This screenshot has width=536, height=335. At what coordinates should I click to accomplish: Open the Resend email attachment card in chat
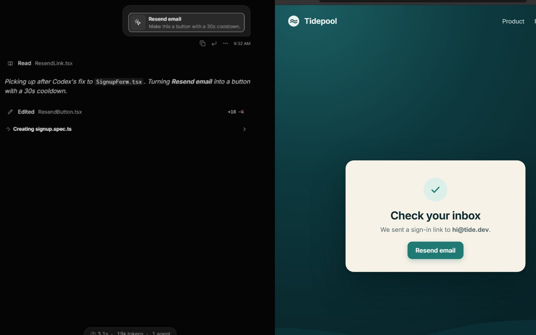pyautogui.click(x=186, y=22)
